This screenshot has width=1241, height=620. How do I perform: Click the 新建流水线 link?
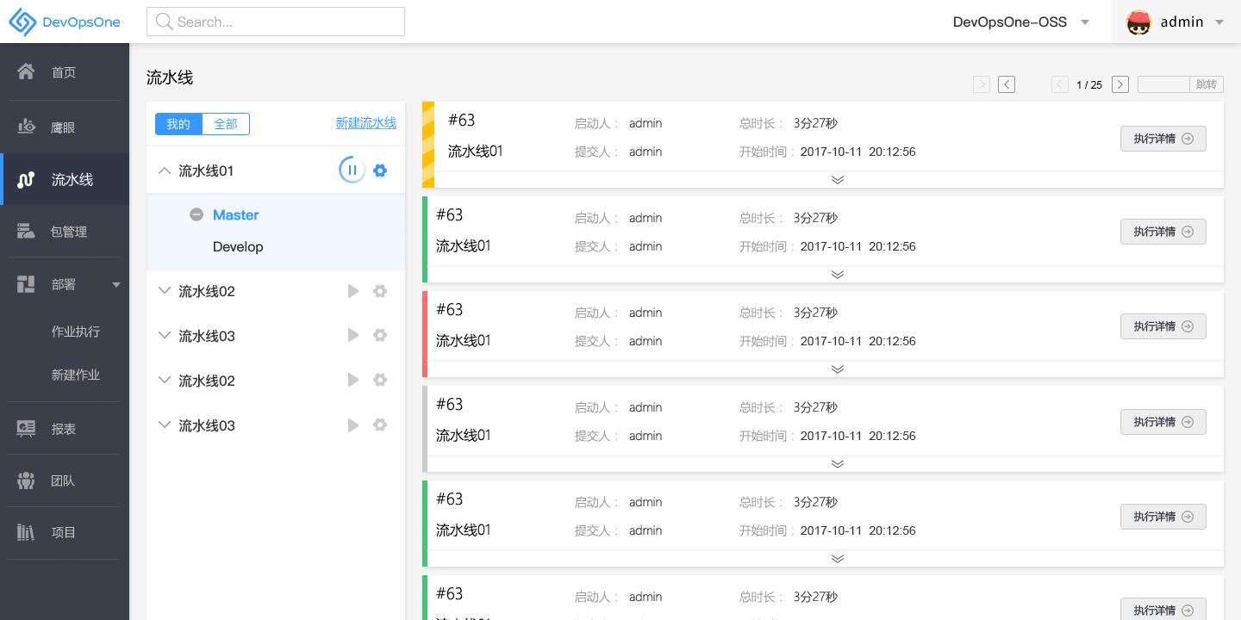pyautogui.click(x=366, y=123)
